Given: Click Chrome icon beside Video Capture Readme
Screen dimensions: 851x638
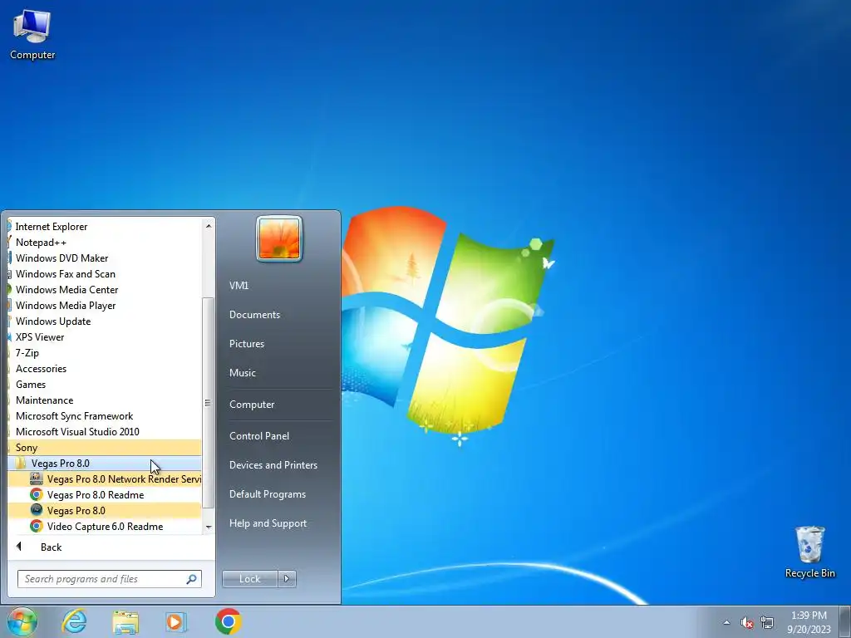Looking at the screenshot, I should pos(37,526).
